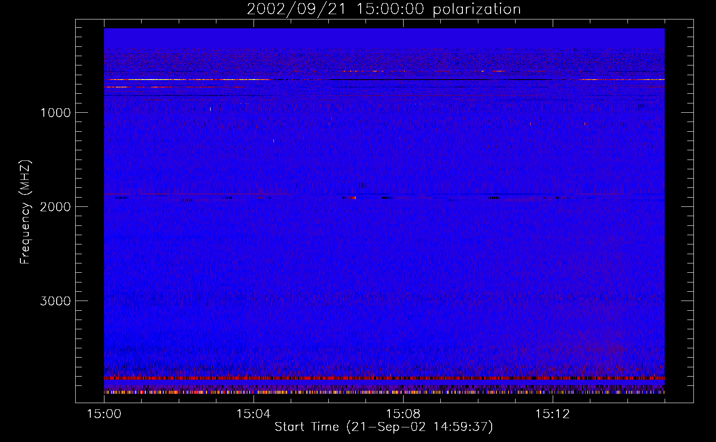Click the "15:12" time tick label

tap(552, 414)
